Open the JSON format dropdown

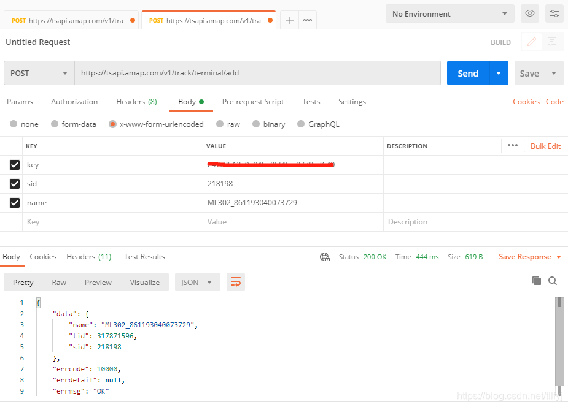coord(198,282)
